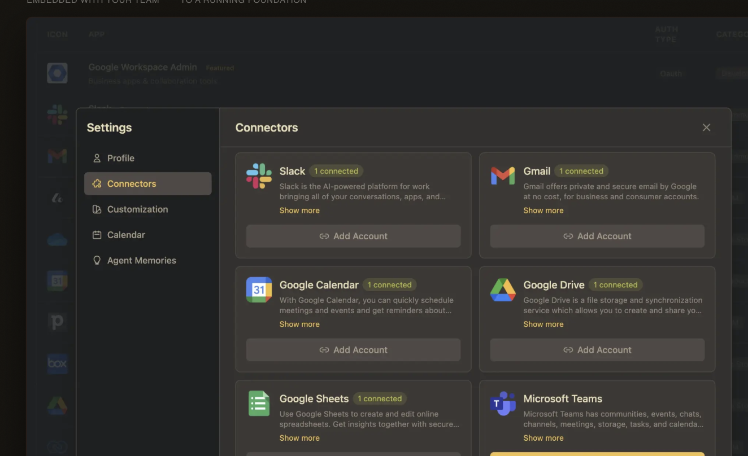The width and height of the screenshot is (748, 456).
Task: Open the Profile settings section
Action: tap(147, 158)
